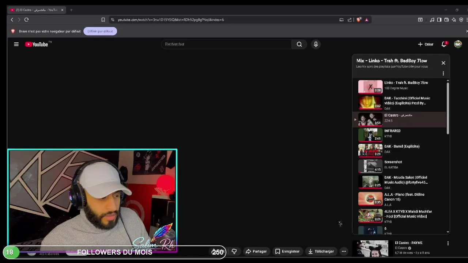Open the Brave VPN shield icon
This screenshot has height=263, width=468.
click(461, 20)
